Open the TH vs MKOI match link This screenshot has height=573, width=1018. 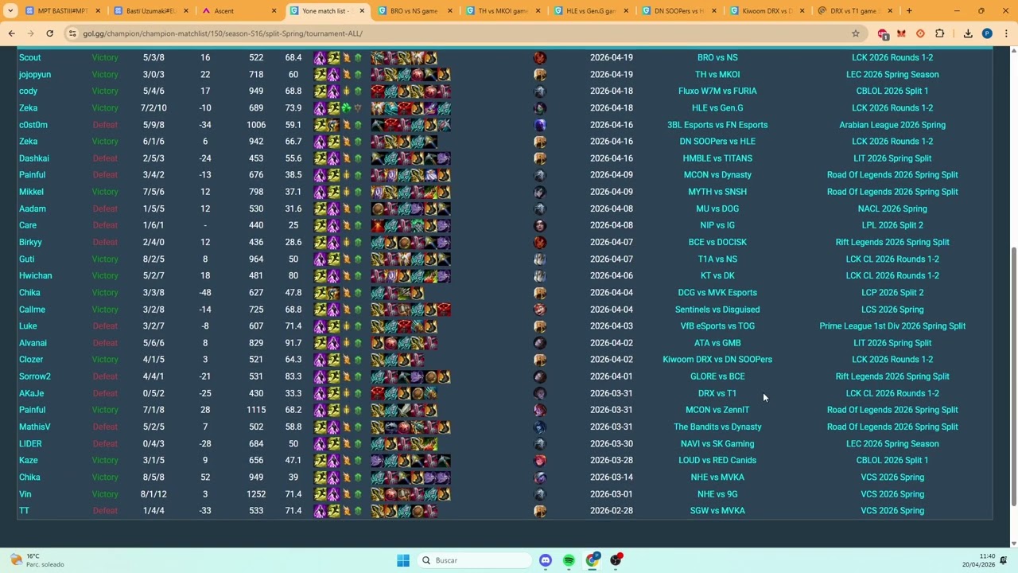(x=717, y=74)
